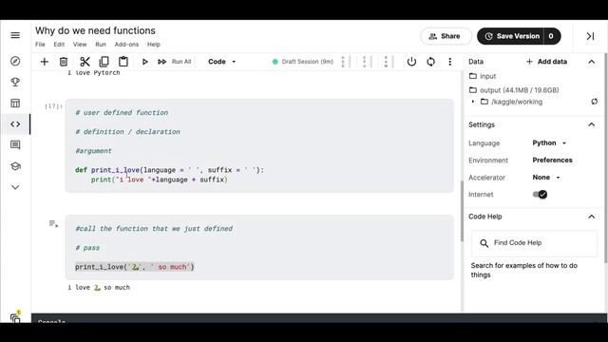
Task: Click the notebook vertical scrollbar
Action: (462, 211)
